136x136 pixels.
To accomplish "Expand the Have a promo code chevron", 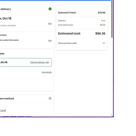I will [x=104, y=43].
